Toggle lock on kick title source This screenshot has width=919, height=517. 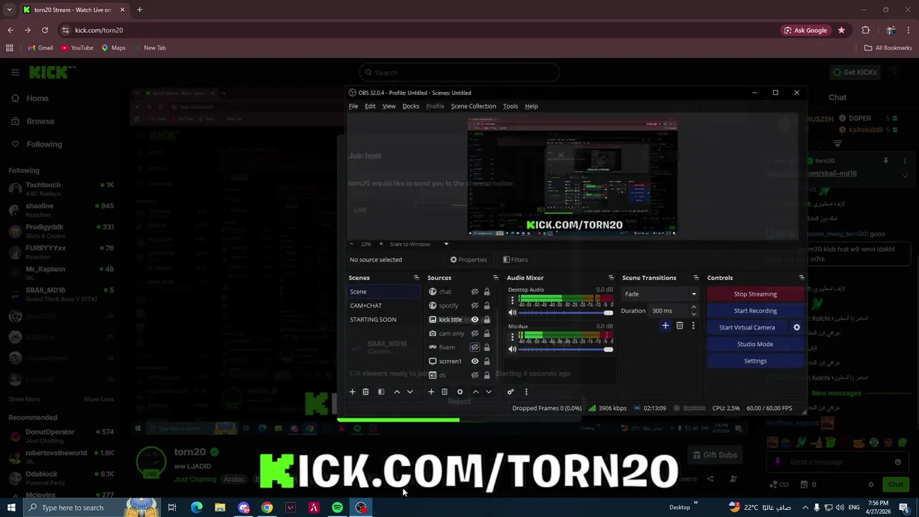click(x=487, y=320)
